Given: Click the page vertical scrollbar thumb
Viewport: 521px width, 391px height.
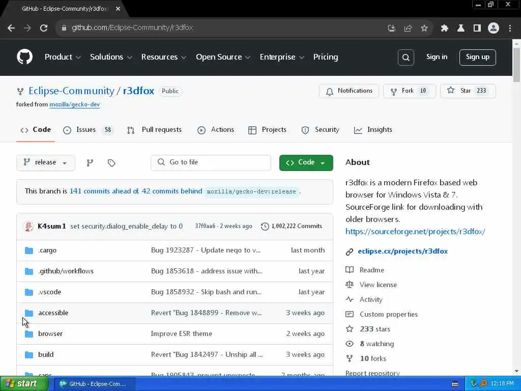Looking at the screenshot, I should click(x=516, y=65).
